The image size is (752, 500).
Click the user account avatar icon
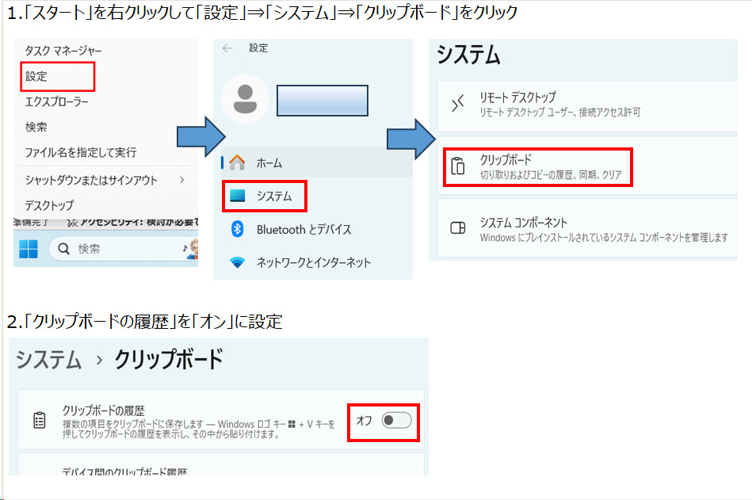[246, 99]
